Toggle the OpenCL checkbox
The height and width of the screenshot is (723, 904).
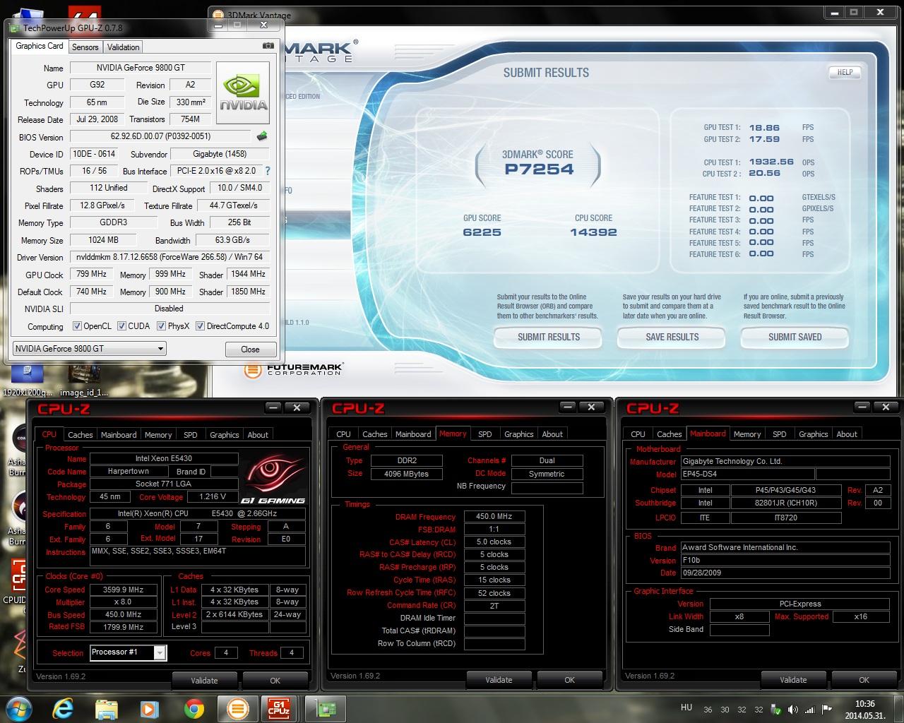[78, 326]
